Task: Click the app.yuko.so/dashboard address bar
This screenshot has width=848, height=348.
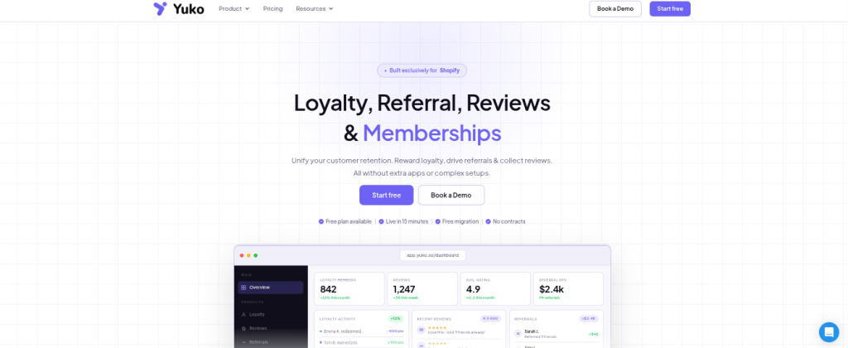Action: pos(432,255)
